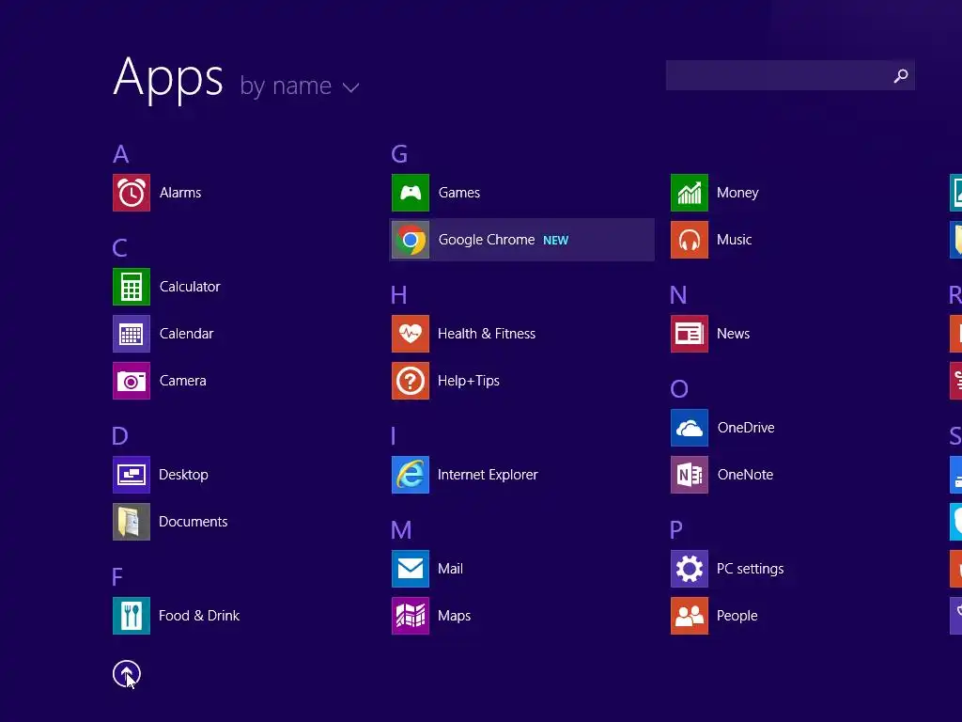
Task: Click the 'Food & Drink' label text
Action: tap(199, 616)
